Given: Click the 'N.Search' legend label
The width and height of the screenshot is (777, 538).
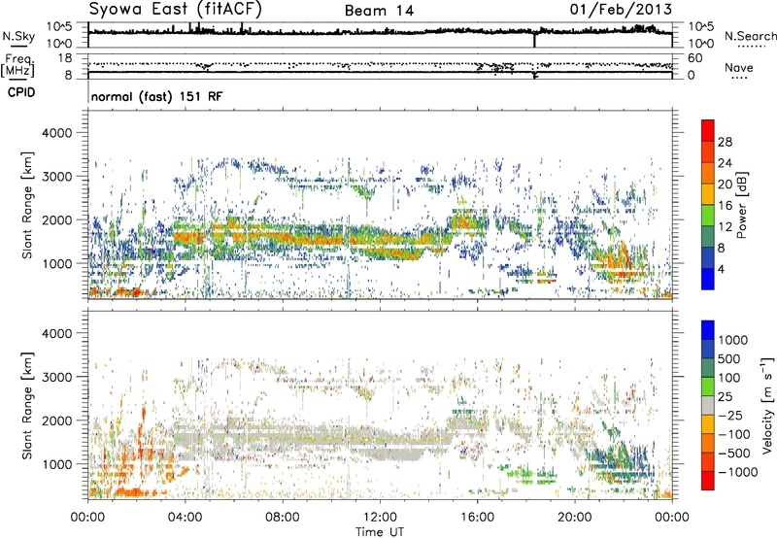Looking at the screenshot, I should point(750,36).
